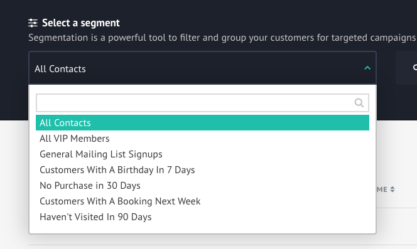Click the dark top border of the segment dropdown box
This screenshot has width=417, height=249.
tap(202, 52)
